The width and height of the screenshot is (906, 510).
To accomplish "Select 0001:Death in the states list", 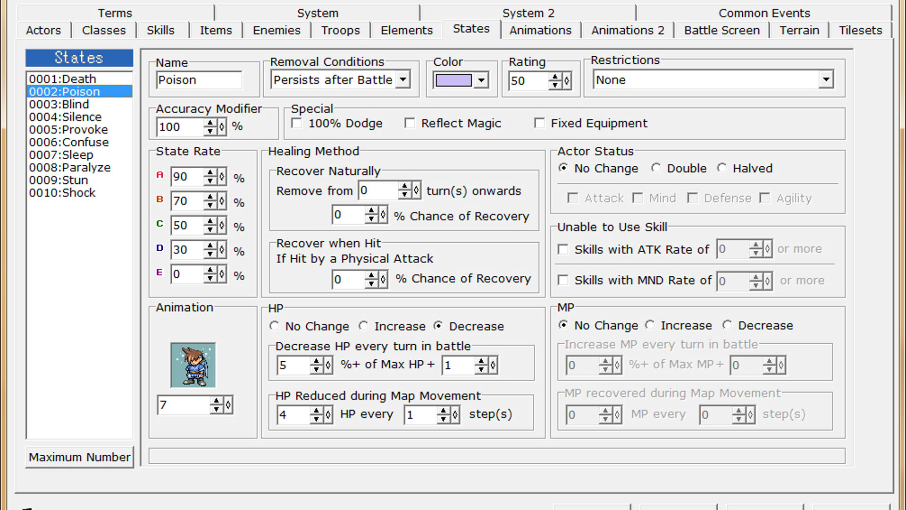I will tap(79, 79).
